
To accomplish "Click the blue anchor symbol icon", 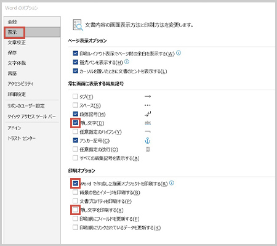I will tap(148, 141).
